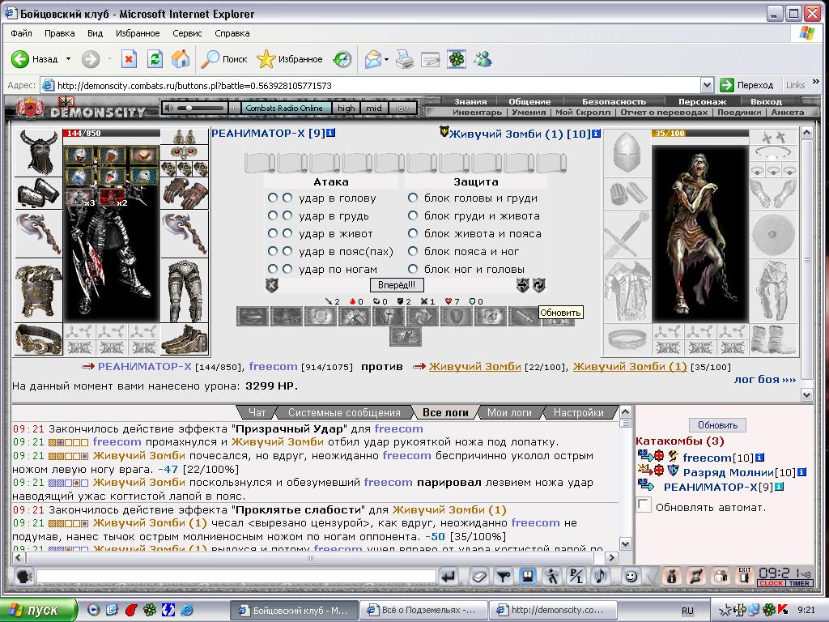Open info icon beside Живучий Зомби (1) [10]
The height and width of the screenshot is (622, 829).
coord(596,134)
